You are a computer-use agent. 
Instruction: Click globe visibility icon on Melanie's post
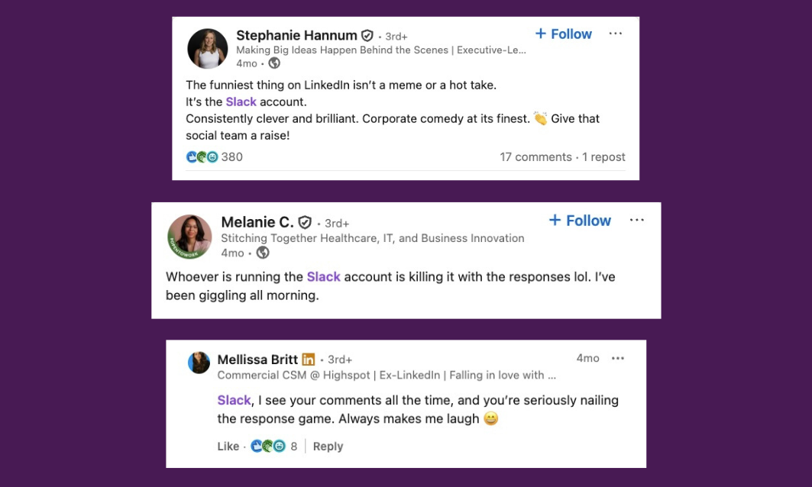point(263,253)
